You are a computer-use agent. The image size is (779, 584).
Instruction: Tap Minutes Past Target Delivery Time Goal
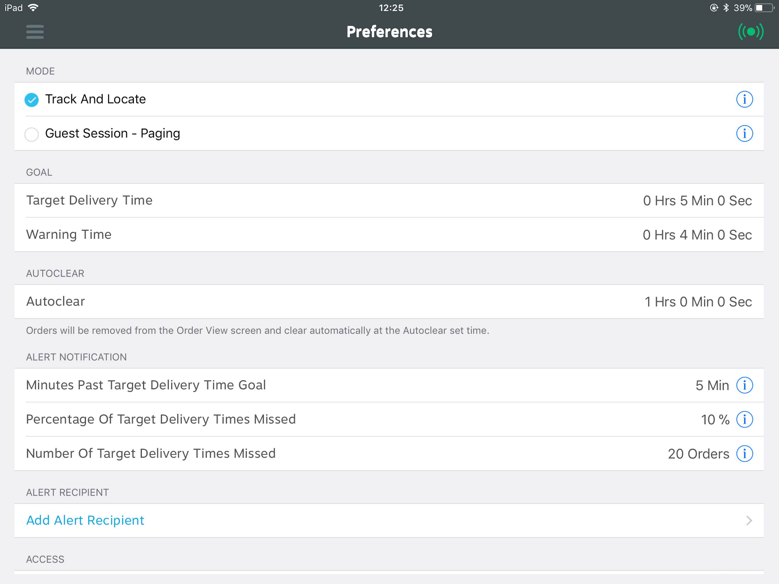coord(146,385)
